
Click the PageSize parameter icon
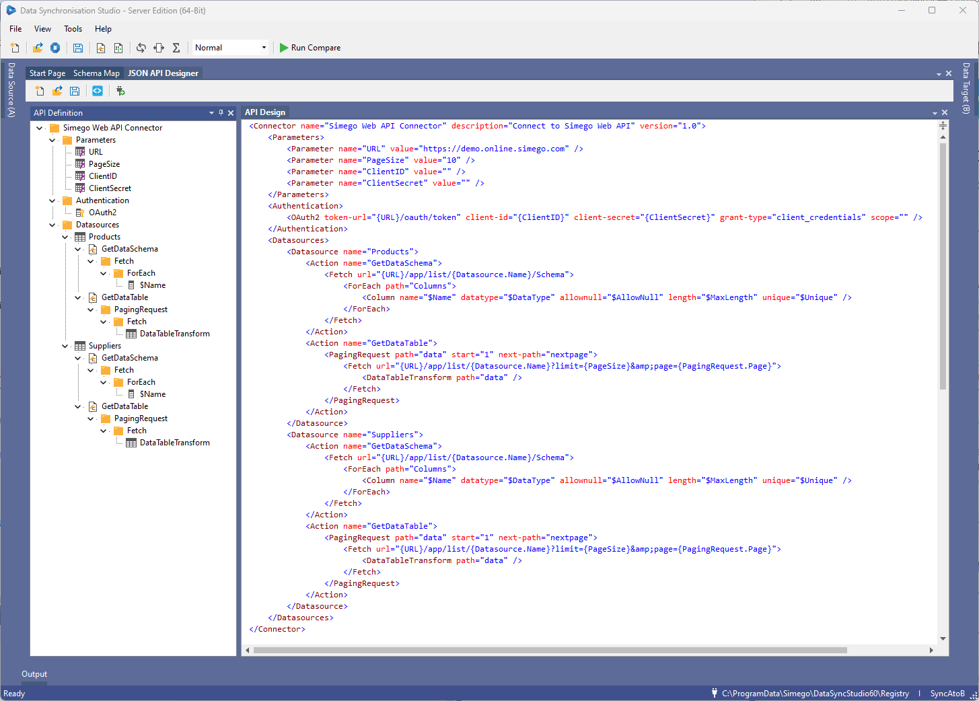(x=80, y=164)
